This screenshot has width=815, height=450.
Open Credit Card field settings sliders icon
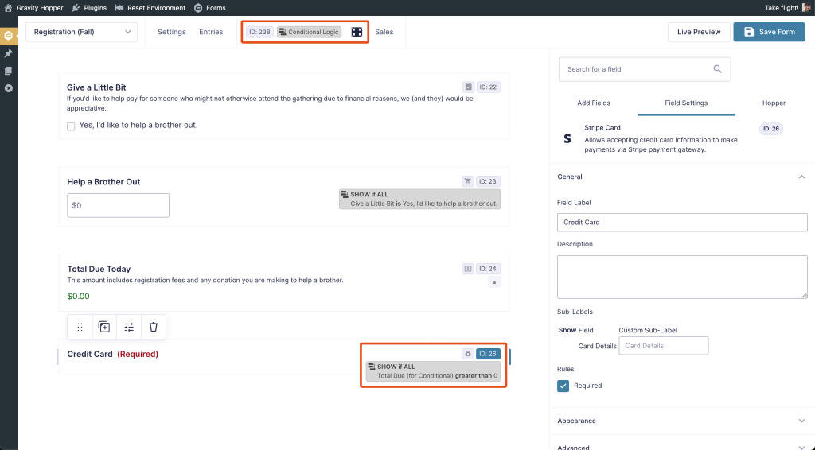point(129,327)
